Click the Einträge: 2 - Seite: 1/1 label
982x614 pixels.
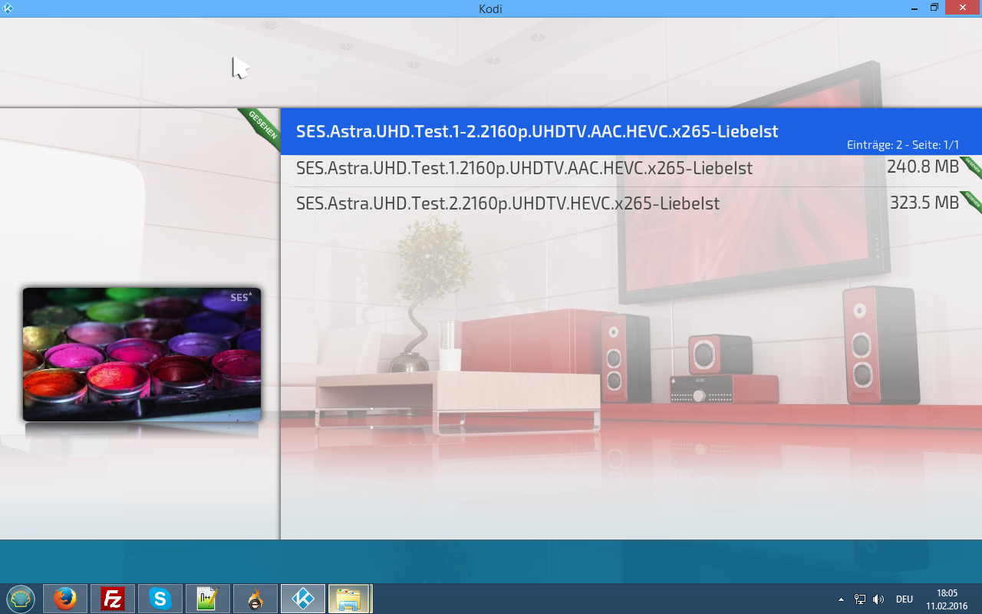coord(903,145)
